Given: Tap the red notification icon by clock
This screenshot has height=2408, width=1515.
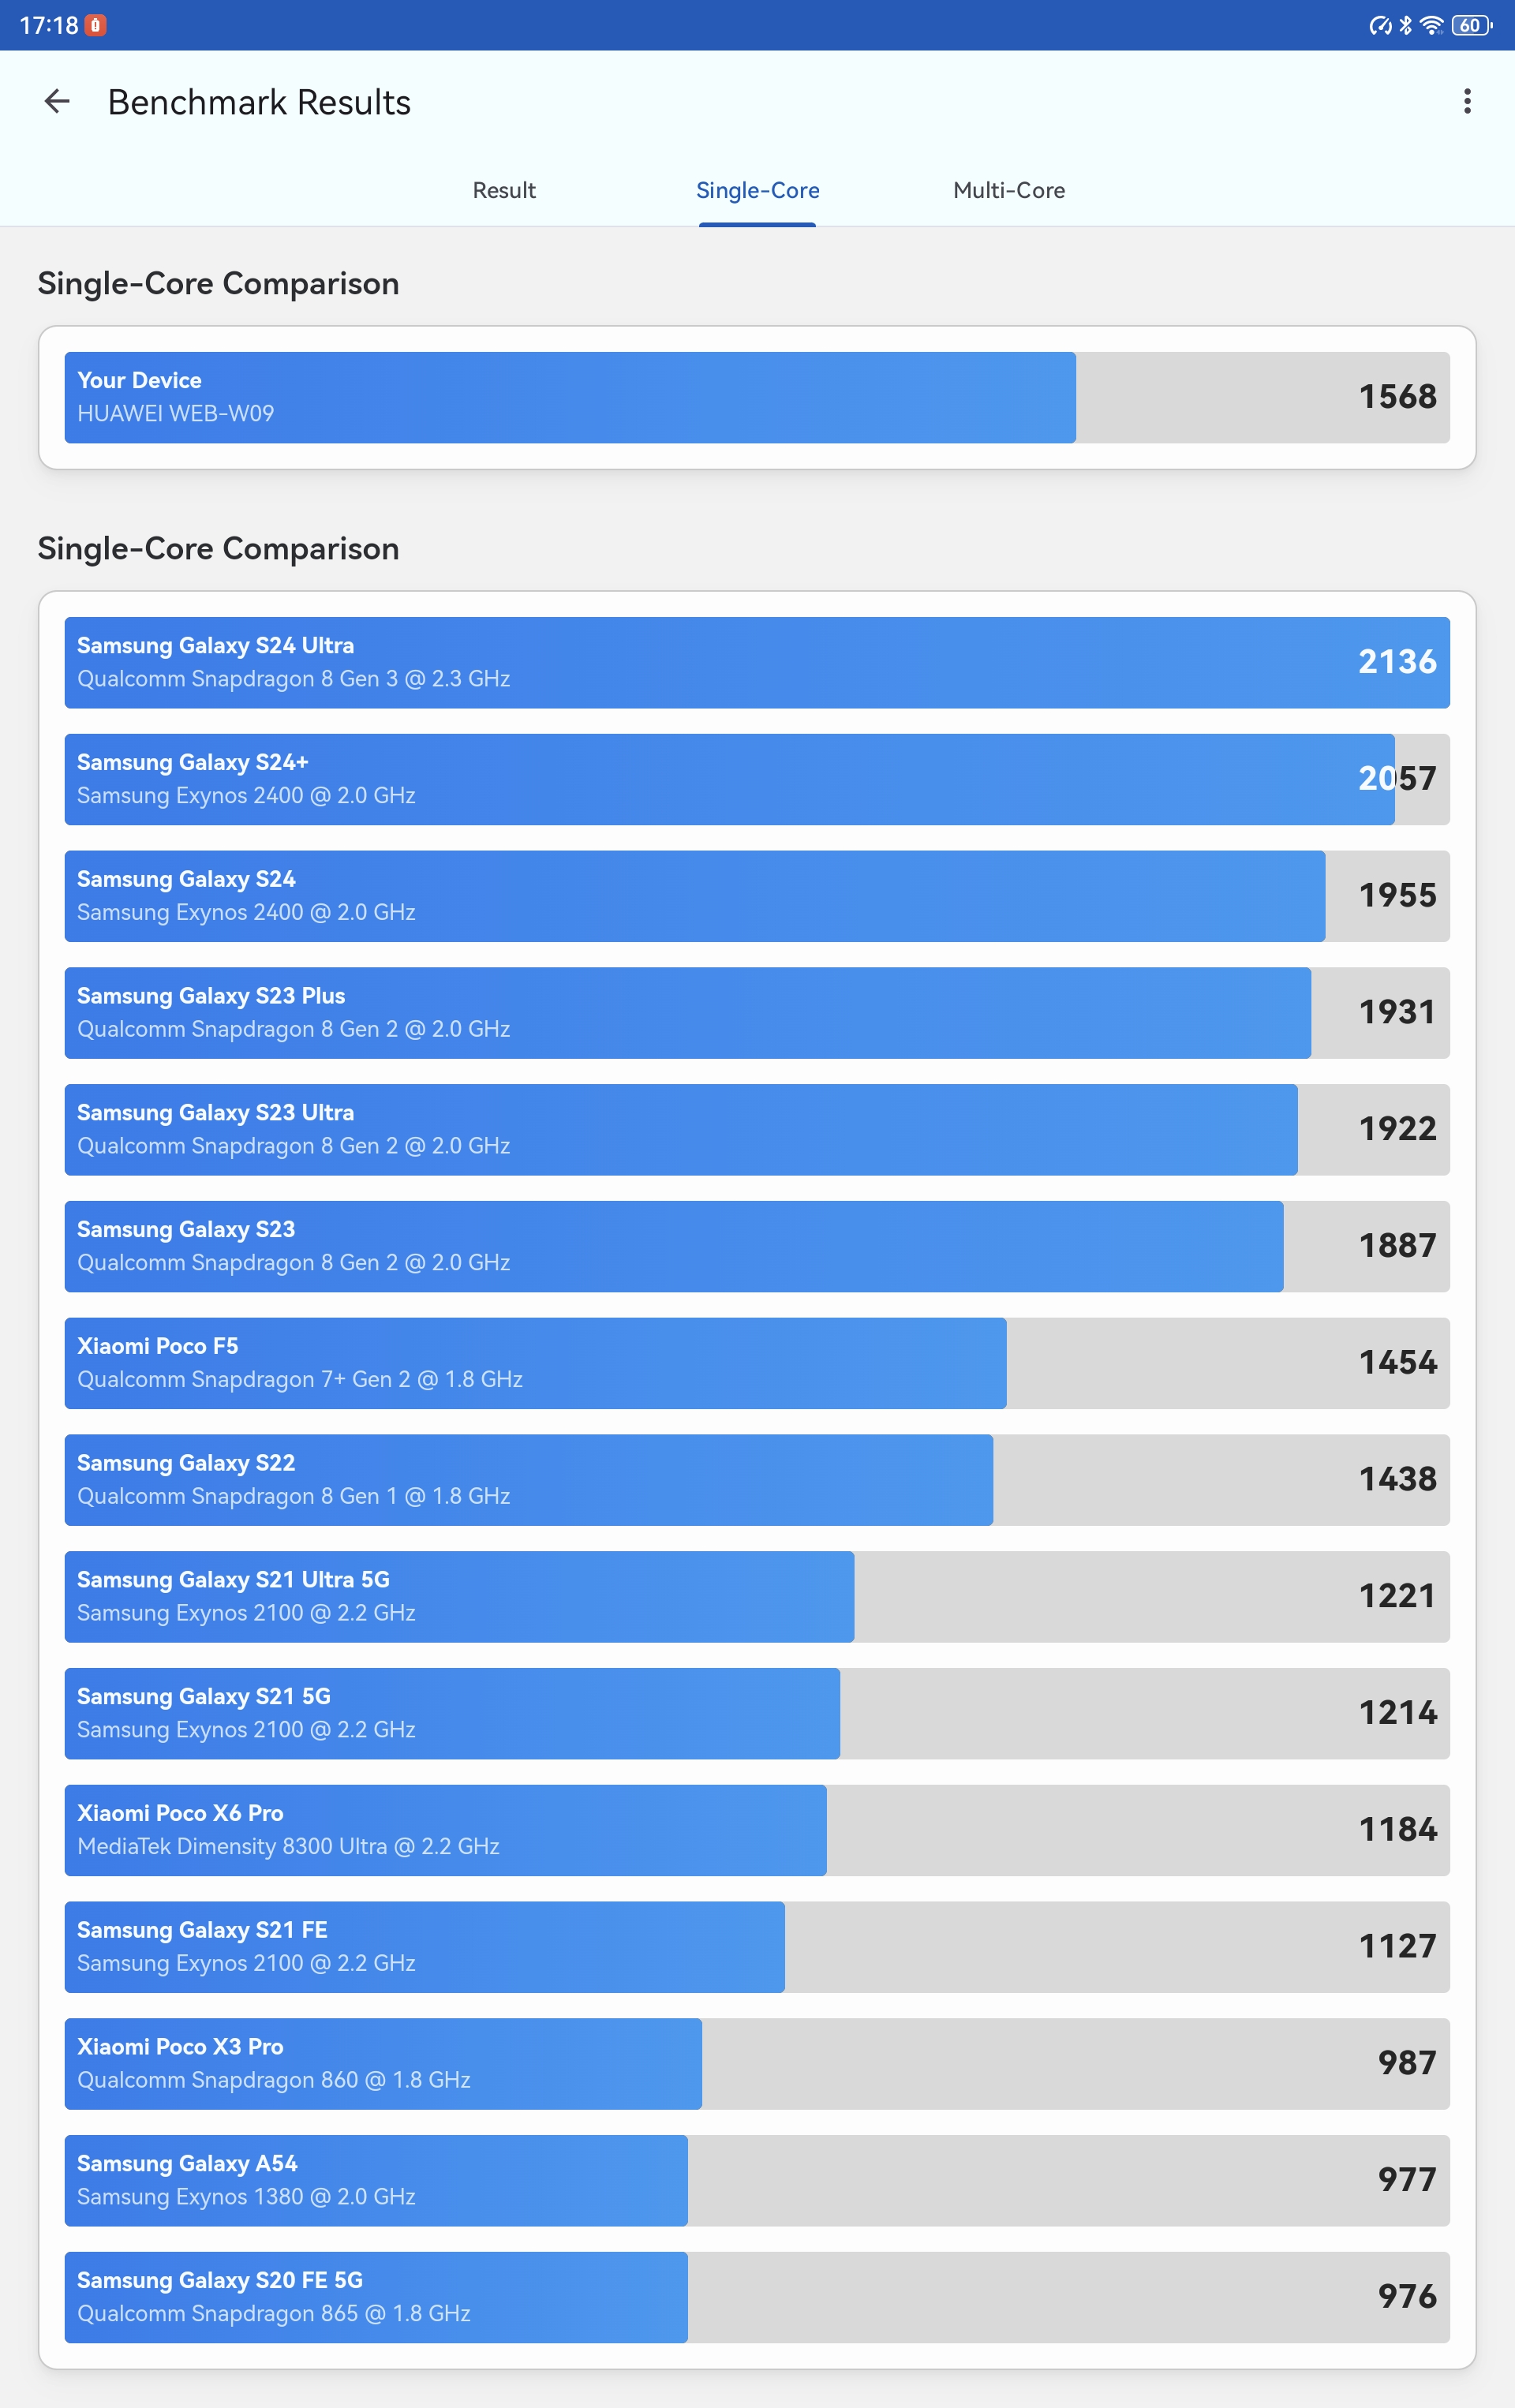Looking at the screenshot, I should [x=96, y=25].
